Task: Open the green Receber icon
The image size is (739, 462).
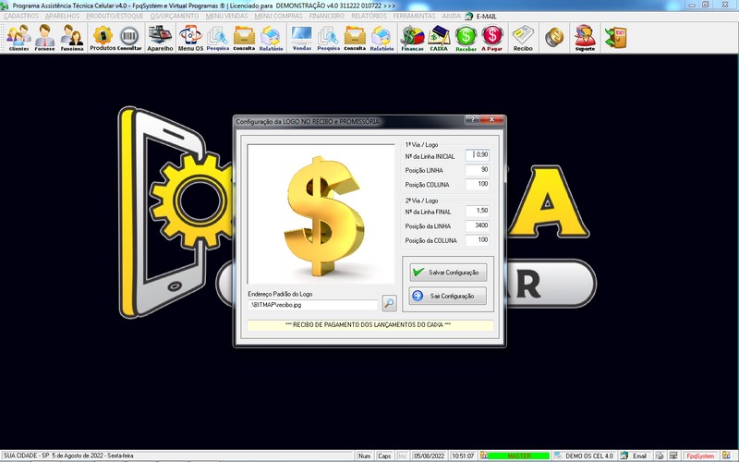Action: (466, 38)
